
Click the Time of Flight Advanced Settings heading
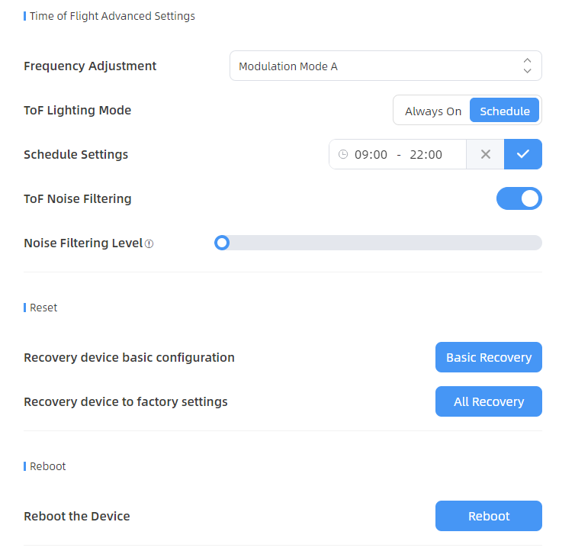[x=112, y=16]
